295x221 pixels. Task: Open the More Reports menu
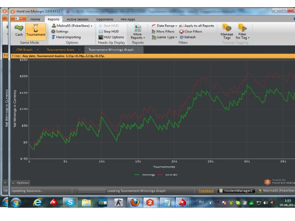pyautogui.click(x=137, y=32)
